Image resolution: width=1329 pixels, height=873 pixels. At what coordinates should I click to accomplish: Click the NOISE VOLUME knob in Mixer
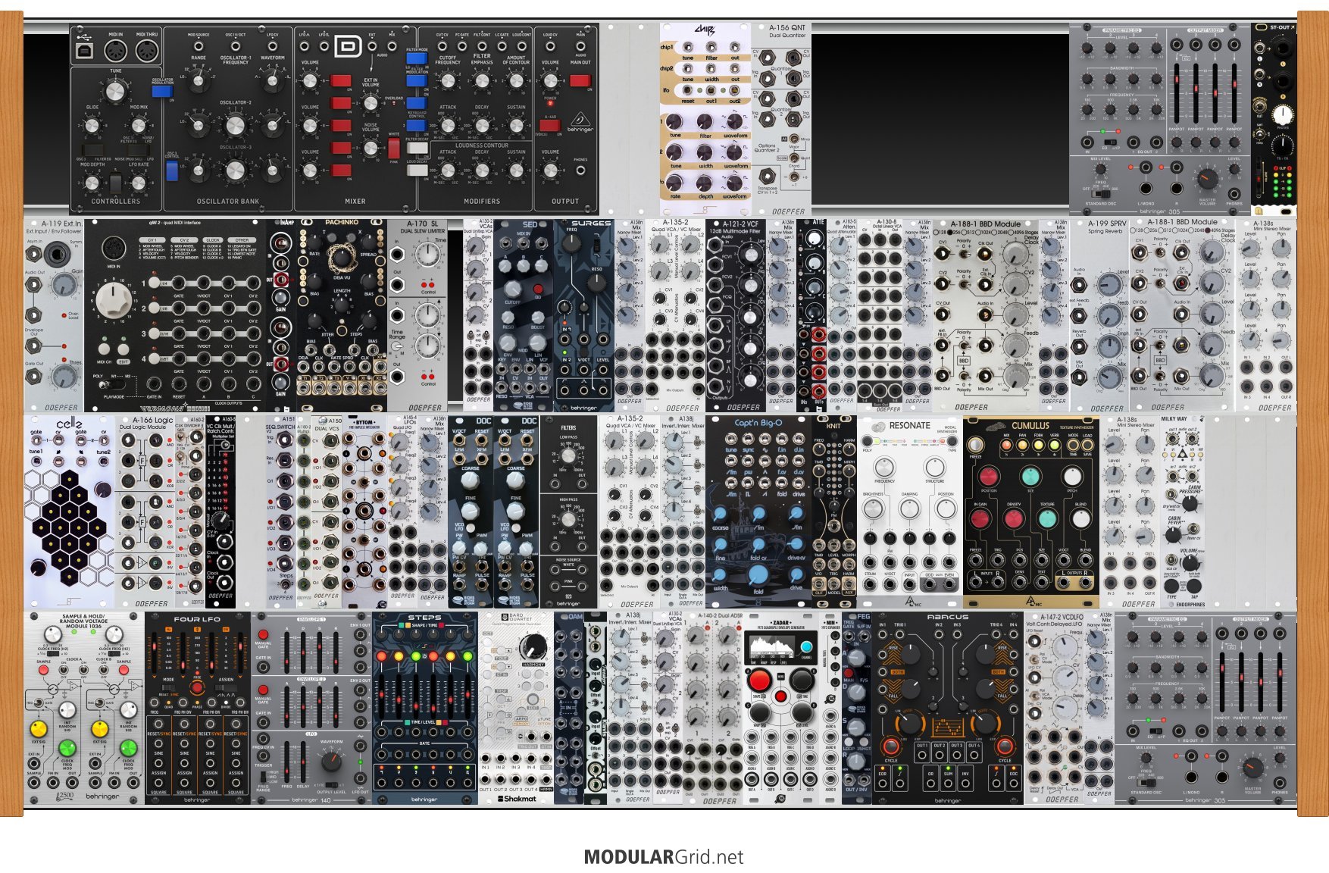(x=371, y=148)
